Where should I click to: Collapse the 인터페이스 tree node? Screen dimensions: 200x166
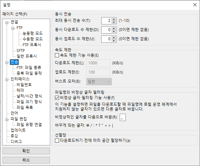pyautogui.click(x=7, y=80)
